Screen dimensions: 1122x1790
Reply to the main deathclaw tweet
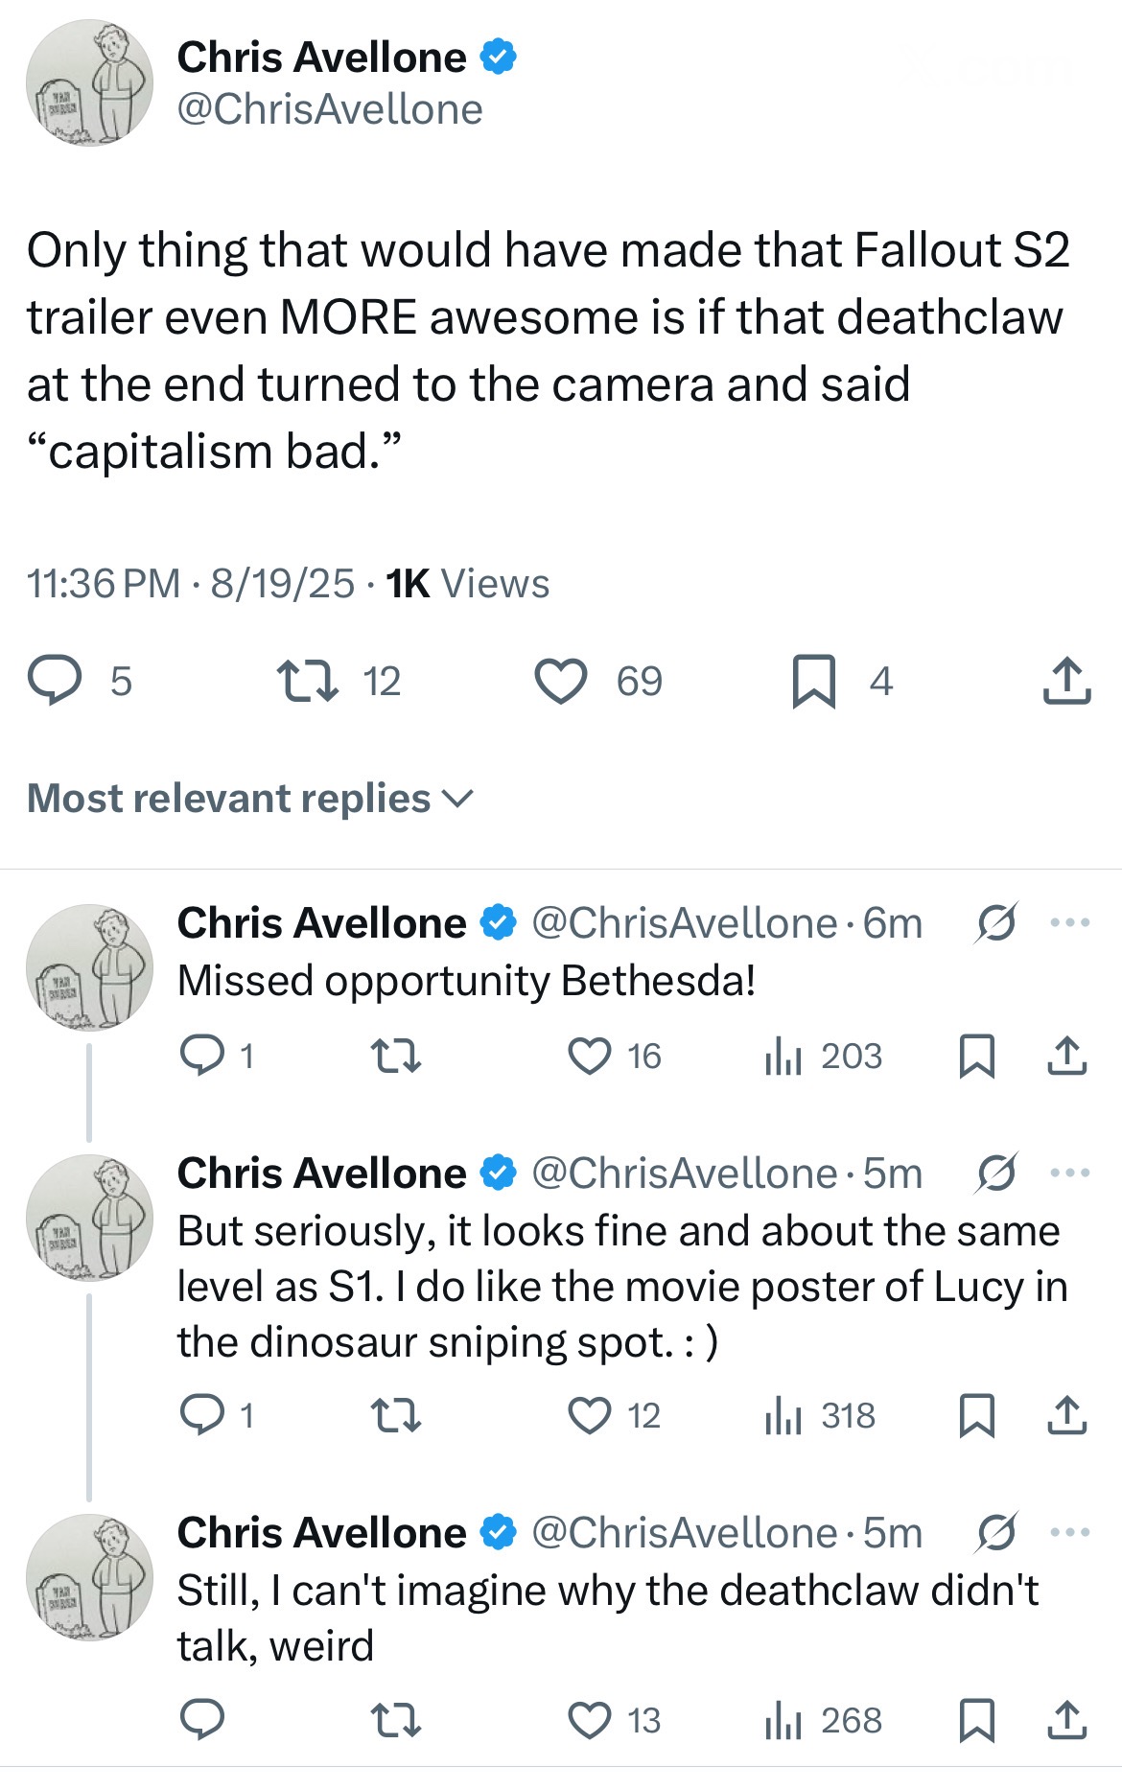click(55, 681)
